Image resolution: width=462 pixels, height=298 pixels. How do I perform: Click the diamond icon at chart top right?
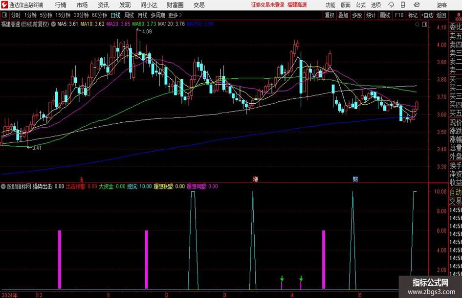pos(417,24)
